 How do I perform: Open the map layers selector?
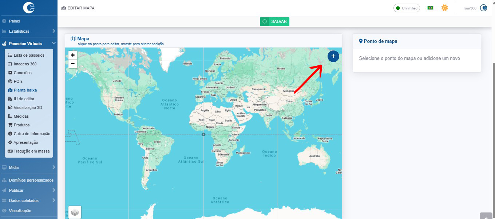click(x=75, y=212)
